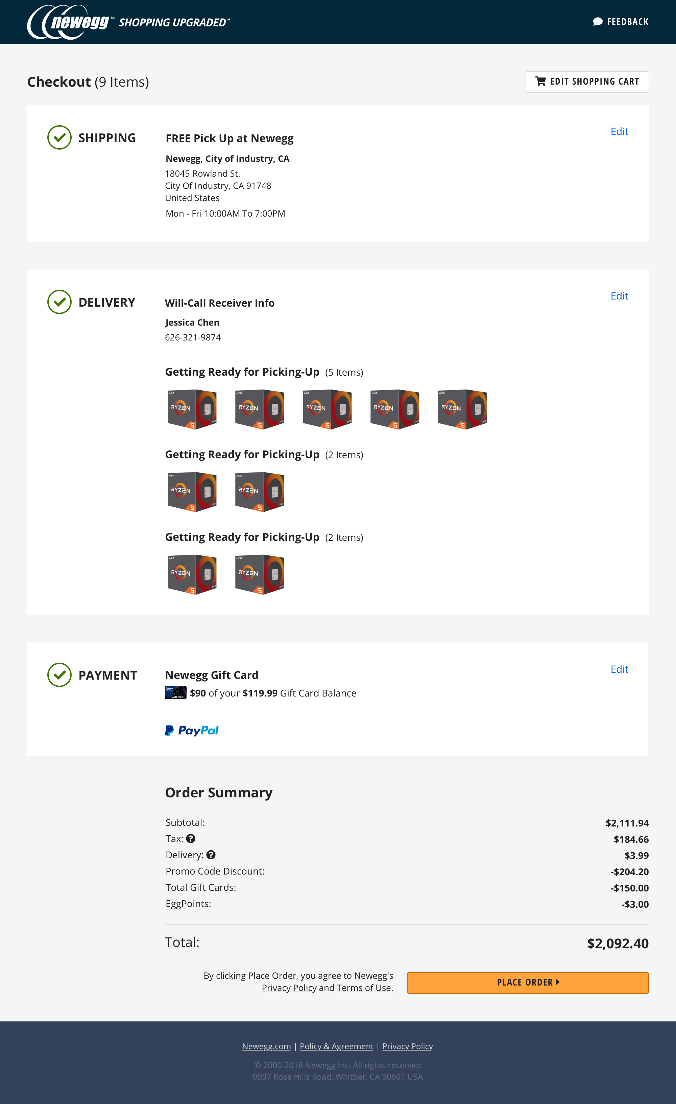Go to Newegg.com footer link
This screenshot has height=1104, width=676.
[x=266, y=1046]
